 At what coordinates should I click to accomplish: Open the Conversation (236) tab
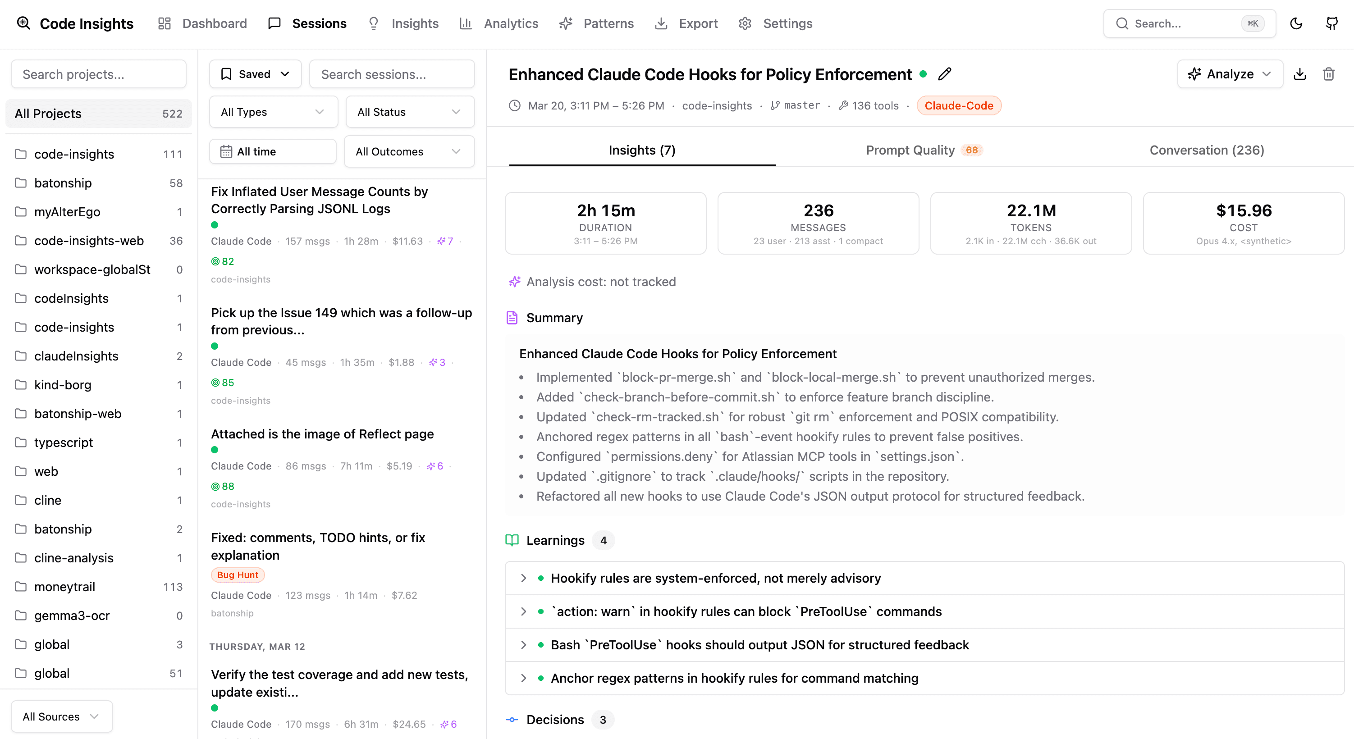click(x=1207, y=150)
